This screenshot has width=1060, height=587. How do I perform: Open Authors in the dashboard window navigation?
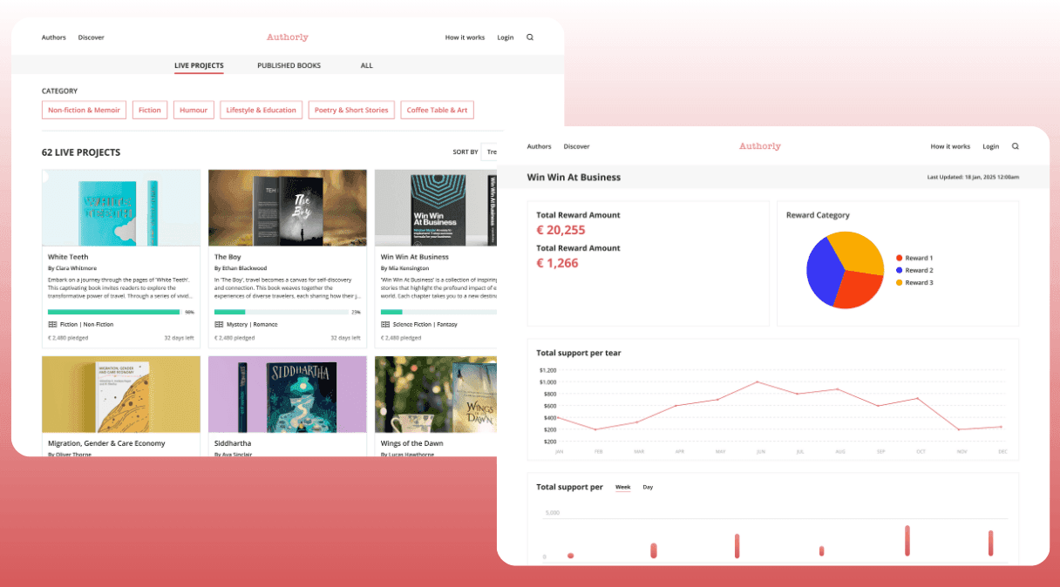[x=540, y=146]
